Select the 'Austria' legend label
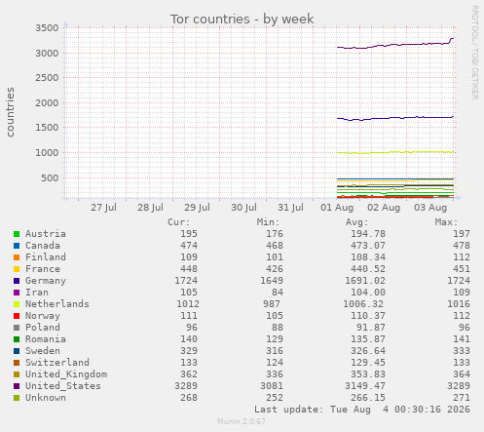The image size is (484, 432). click(46, 234)
